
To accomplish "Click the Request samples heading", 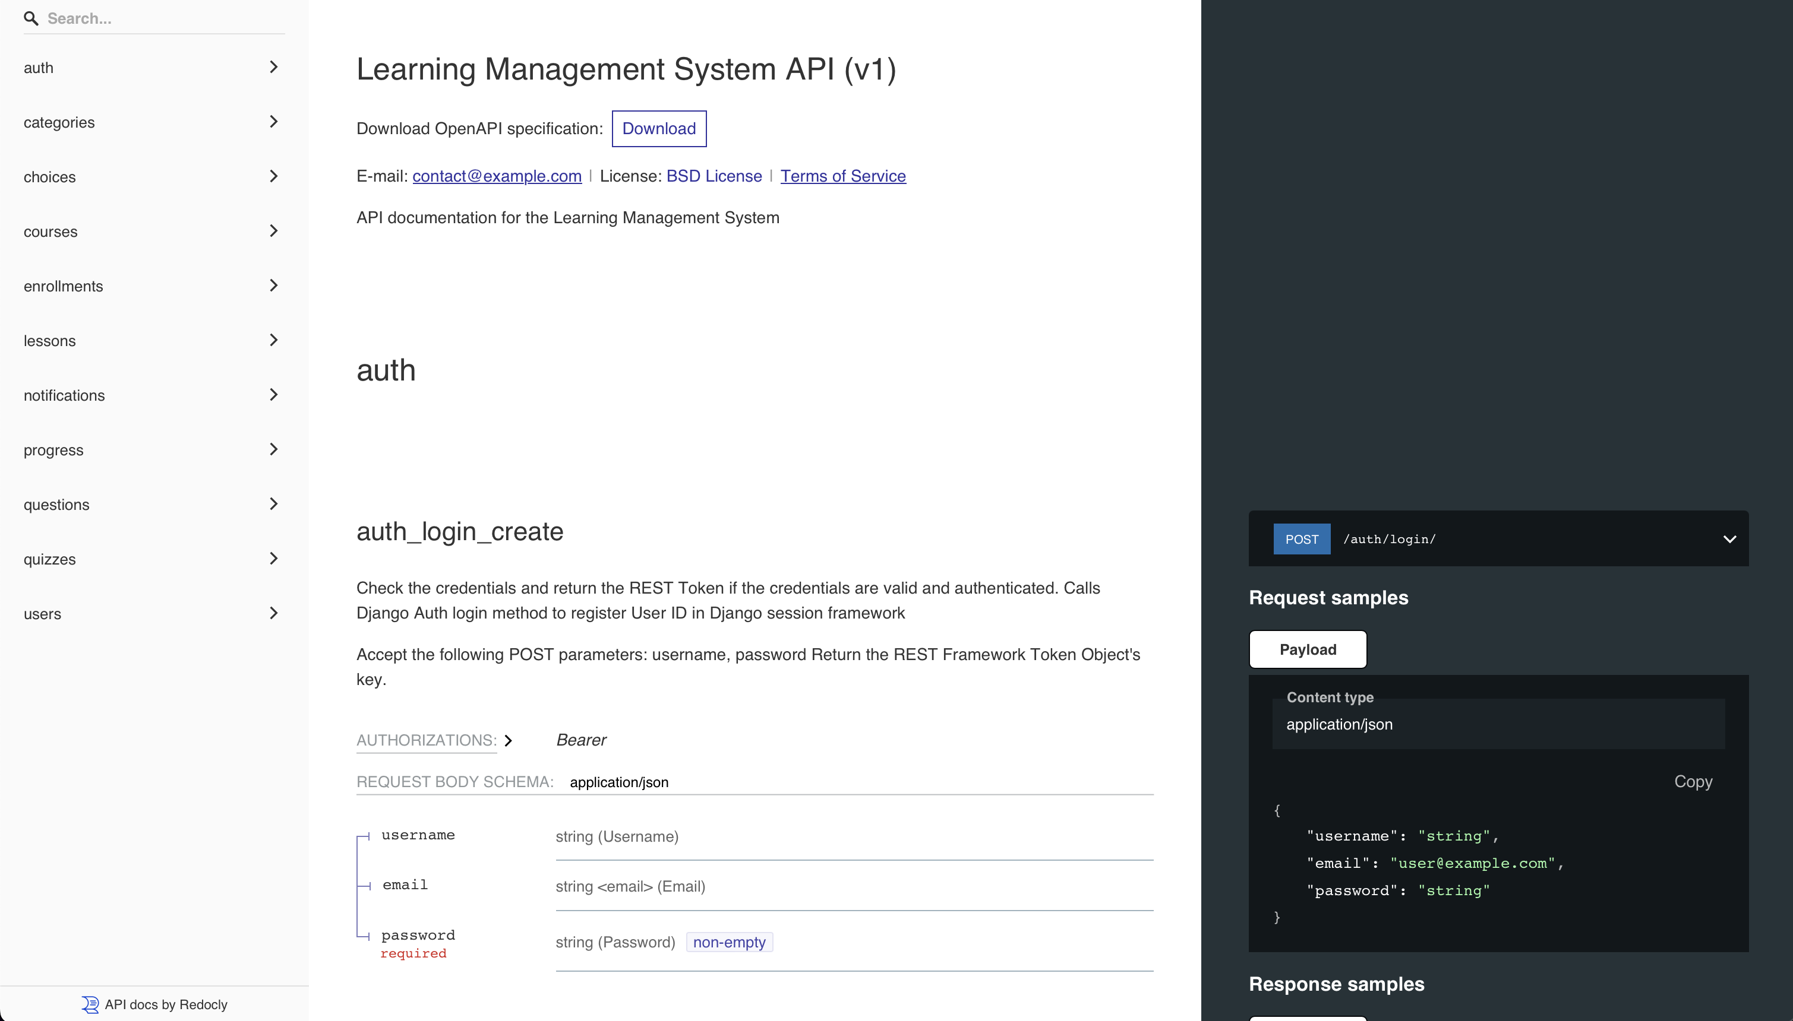I will click(x=1328, y=597).
